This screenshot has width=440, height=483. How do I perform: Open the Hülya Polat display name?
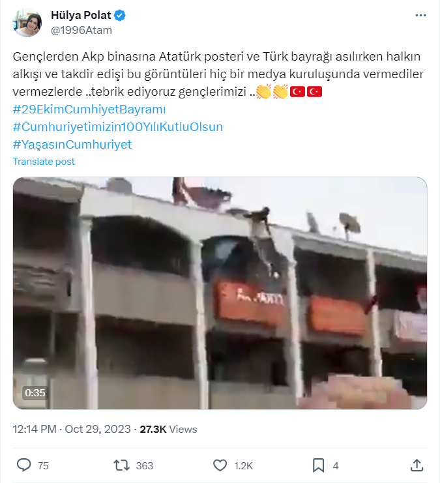pos(81,15)
